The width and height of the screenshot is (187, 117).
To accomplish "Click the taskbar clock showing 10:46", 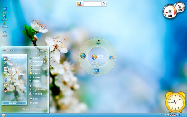I will coord(184,115).
